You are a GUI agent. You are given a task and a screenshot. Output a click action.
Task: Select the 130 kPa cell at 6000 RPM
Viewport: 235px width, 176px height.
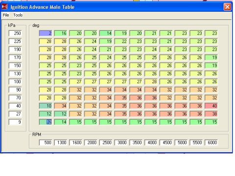pyautogui.click(x=211, y=73)
